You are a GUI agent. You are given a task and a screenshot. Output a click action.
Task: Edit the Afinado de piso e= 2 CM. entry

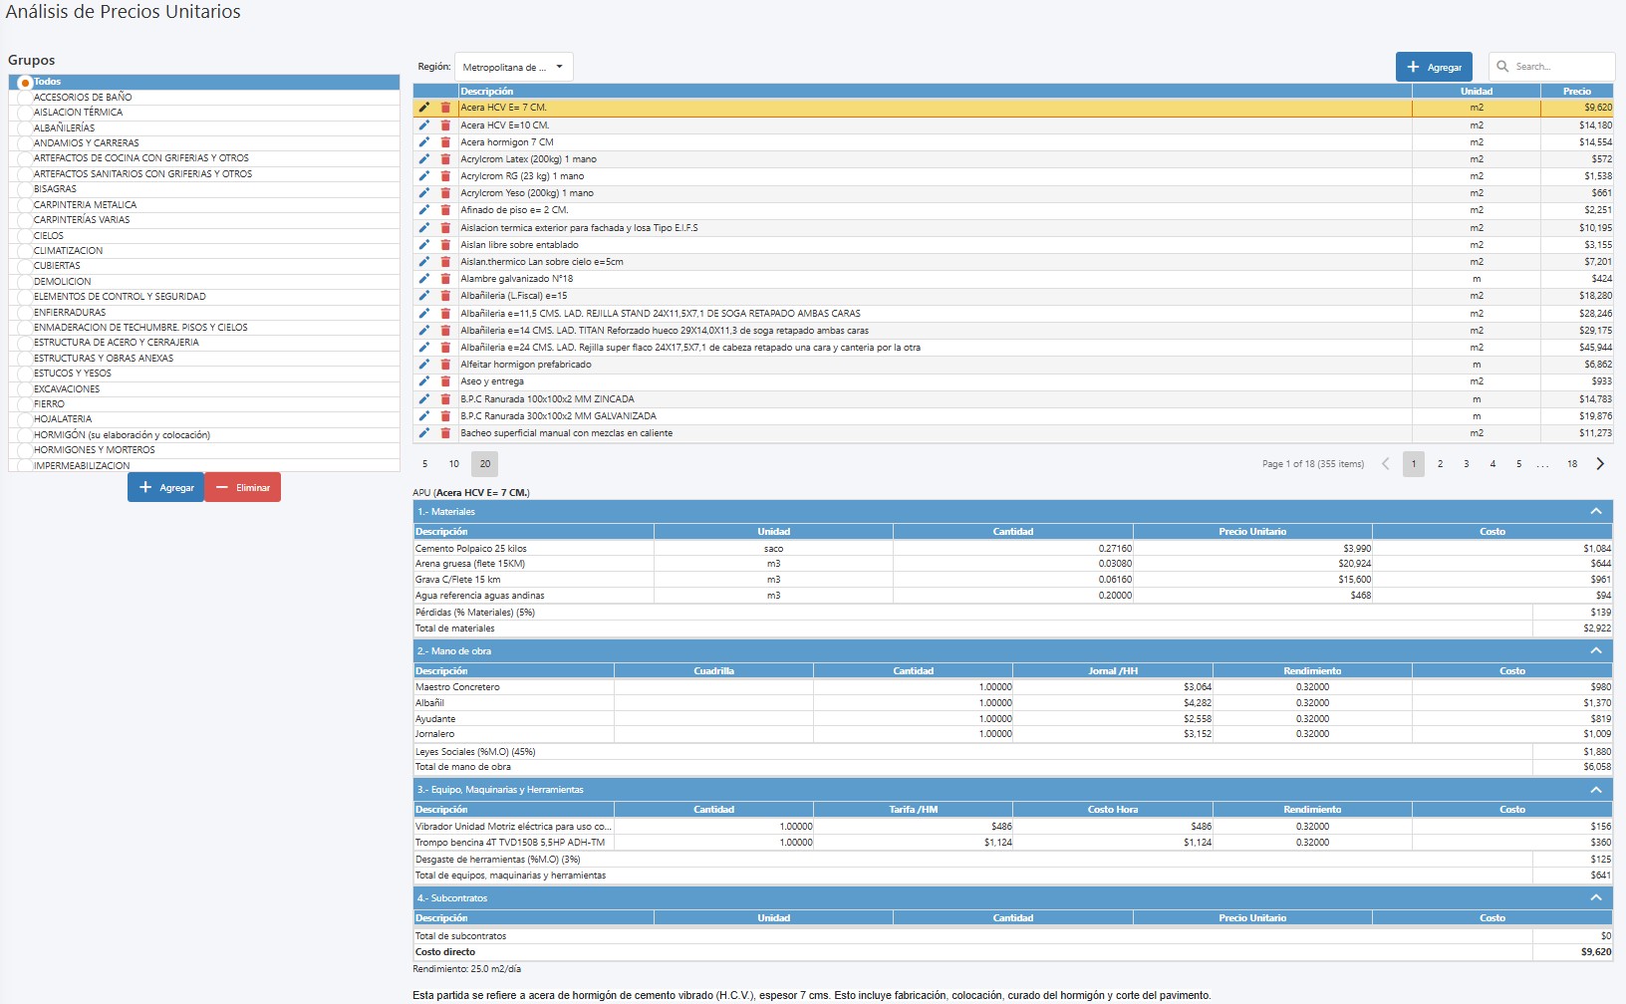423,210
